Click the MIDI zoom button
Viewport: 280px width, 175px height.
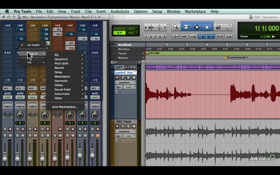159,27
